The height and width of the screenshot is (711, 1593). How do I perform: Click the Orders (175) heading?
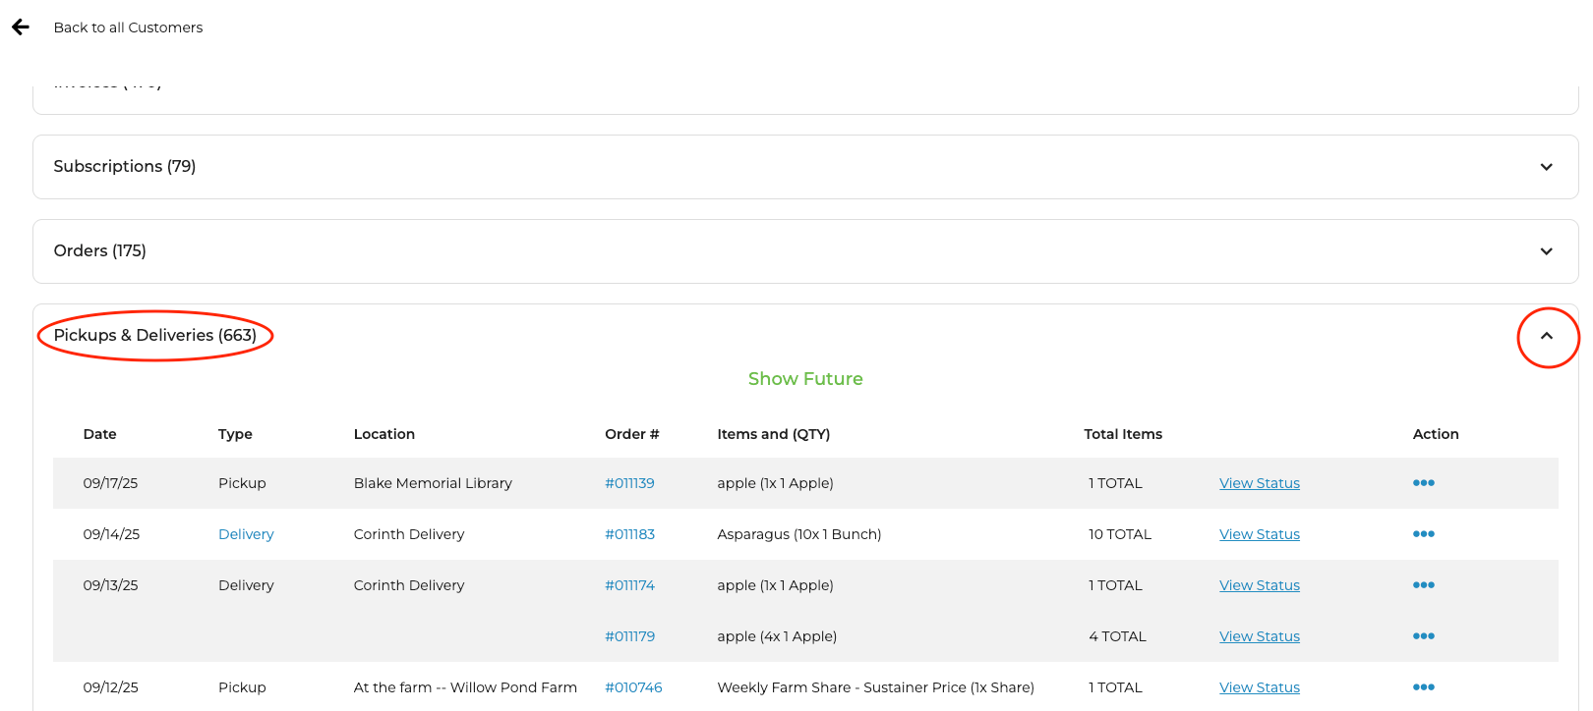coord(99,251)
